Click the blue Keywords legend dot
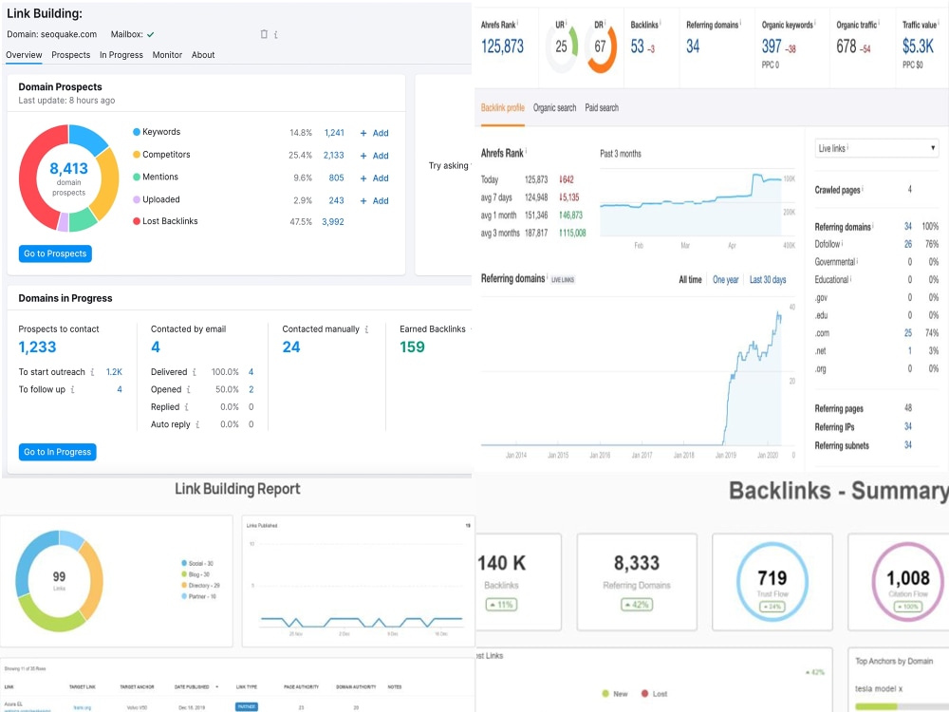The image size is (949, 712). point(137,132)
